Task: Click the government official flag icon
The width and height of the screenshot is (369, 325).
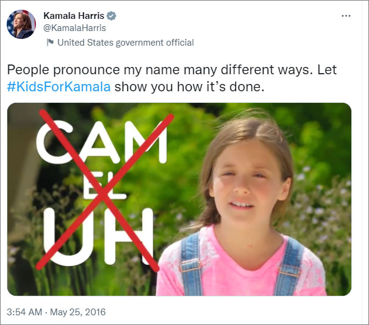Action: pyautogui.click(x=50, y=43)
